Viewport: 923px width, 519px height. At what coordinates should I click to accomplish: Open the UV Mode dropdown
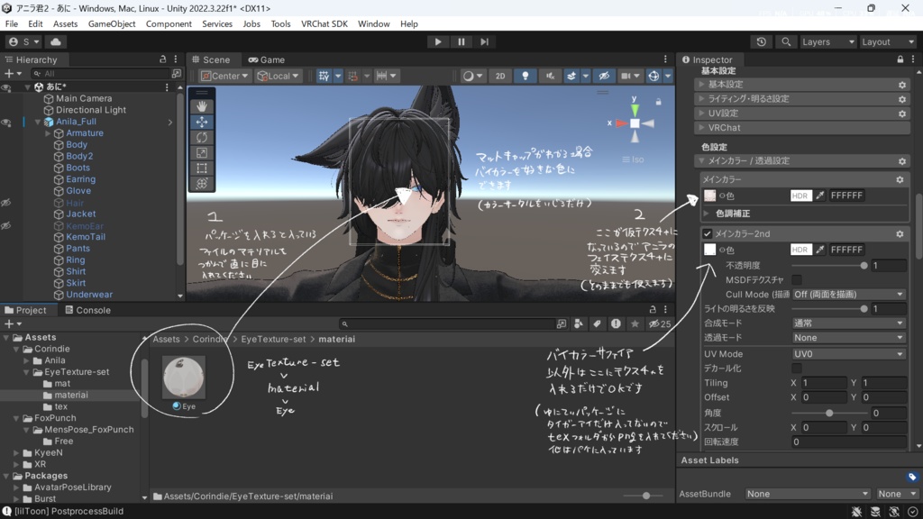(847, 353)
